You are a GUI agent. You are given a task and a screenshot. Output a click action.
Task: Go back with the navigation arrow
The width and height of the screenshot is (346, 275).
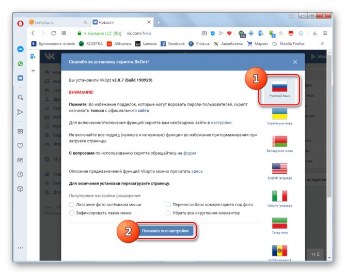(x=33, y=33)
